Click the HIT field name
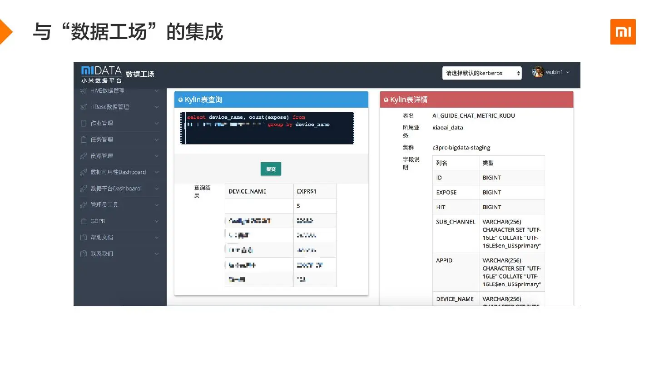The image size is (654, 368). [x=441, y=207]
